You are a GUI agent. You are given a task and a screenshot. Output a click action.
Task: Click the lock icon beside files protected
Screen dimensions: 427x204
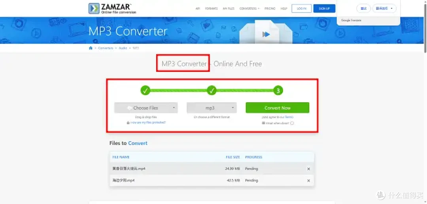point(128,123)
